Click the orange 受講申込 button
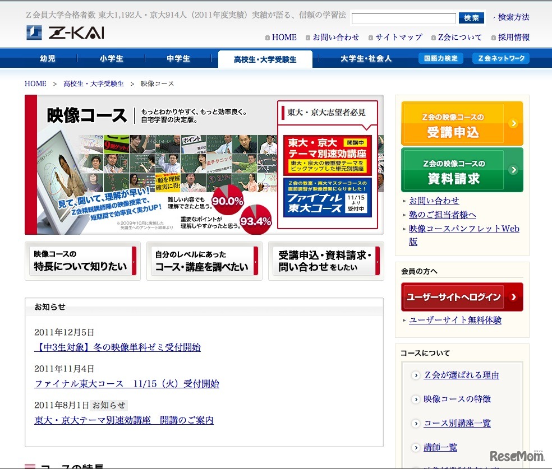The height and width of the screenshot is (469, 552). [x=462, y=123]
